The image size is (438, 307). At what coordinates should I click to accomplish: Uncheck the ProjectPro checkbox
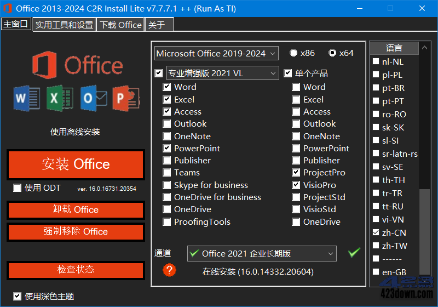click(296, 173)
